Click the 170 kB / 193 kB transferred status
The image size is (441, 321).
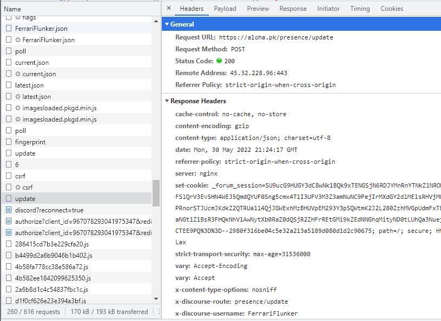[109, 312]
